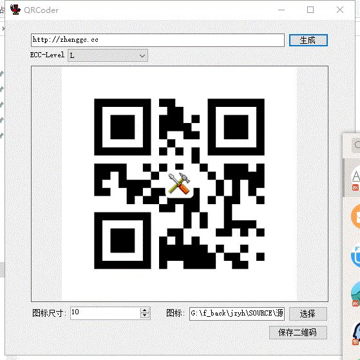The width and height of the screenshot is (360, 360).
Task: Focus the URL field containing http://zhenggc.cc
Action: 158,40
